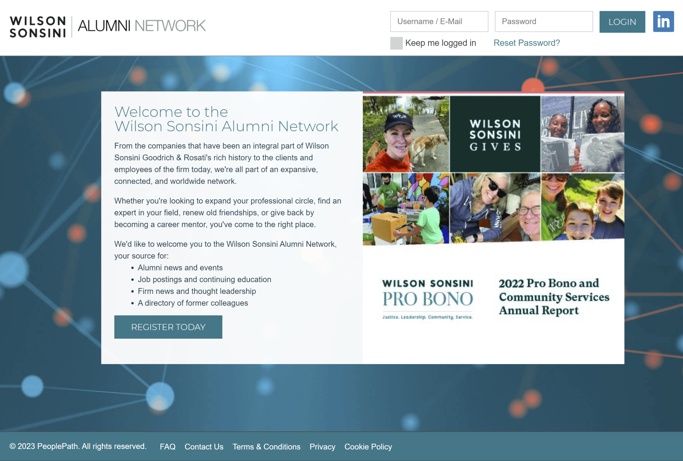
Task: Click the Username / E-Mail input field
Action: (439, 21)
